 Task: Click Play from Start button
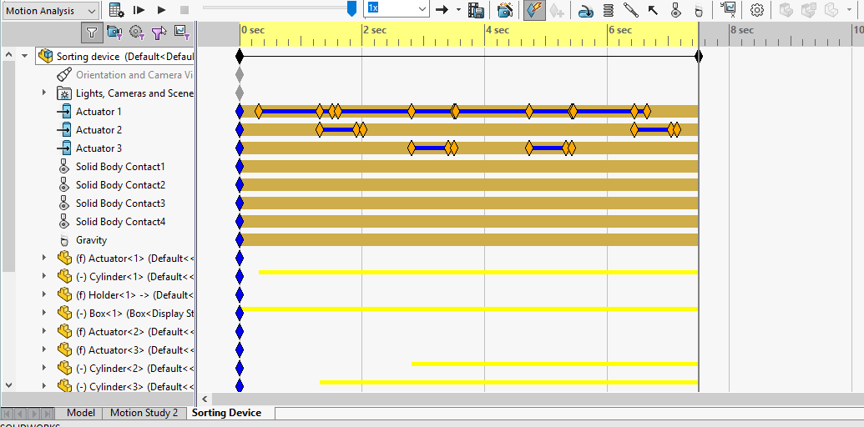[139, 9]
